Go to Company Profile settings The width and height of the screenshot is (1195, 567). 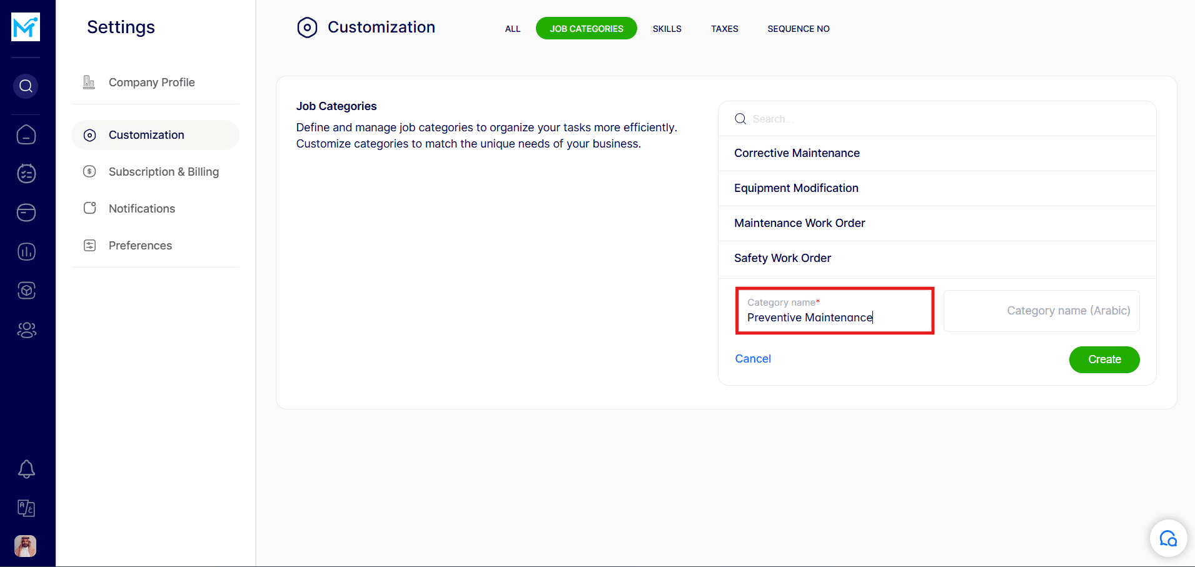(151, 83)
